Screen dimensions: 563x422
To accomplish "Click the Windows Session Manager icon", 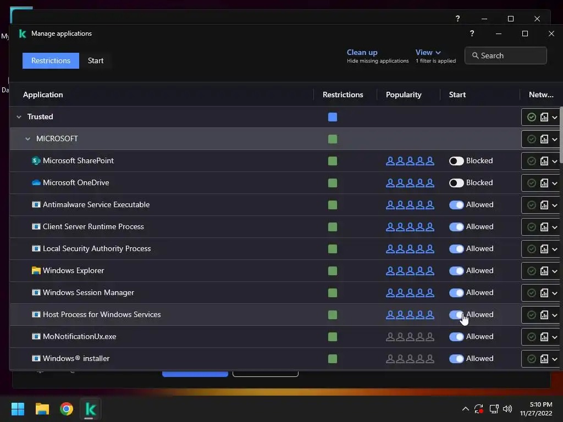I will tap(36, 292).
